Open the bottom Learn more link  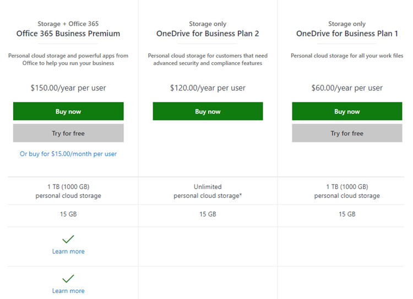(x=68, y=291)
